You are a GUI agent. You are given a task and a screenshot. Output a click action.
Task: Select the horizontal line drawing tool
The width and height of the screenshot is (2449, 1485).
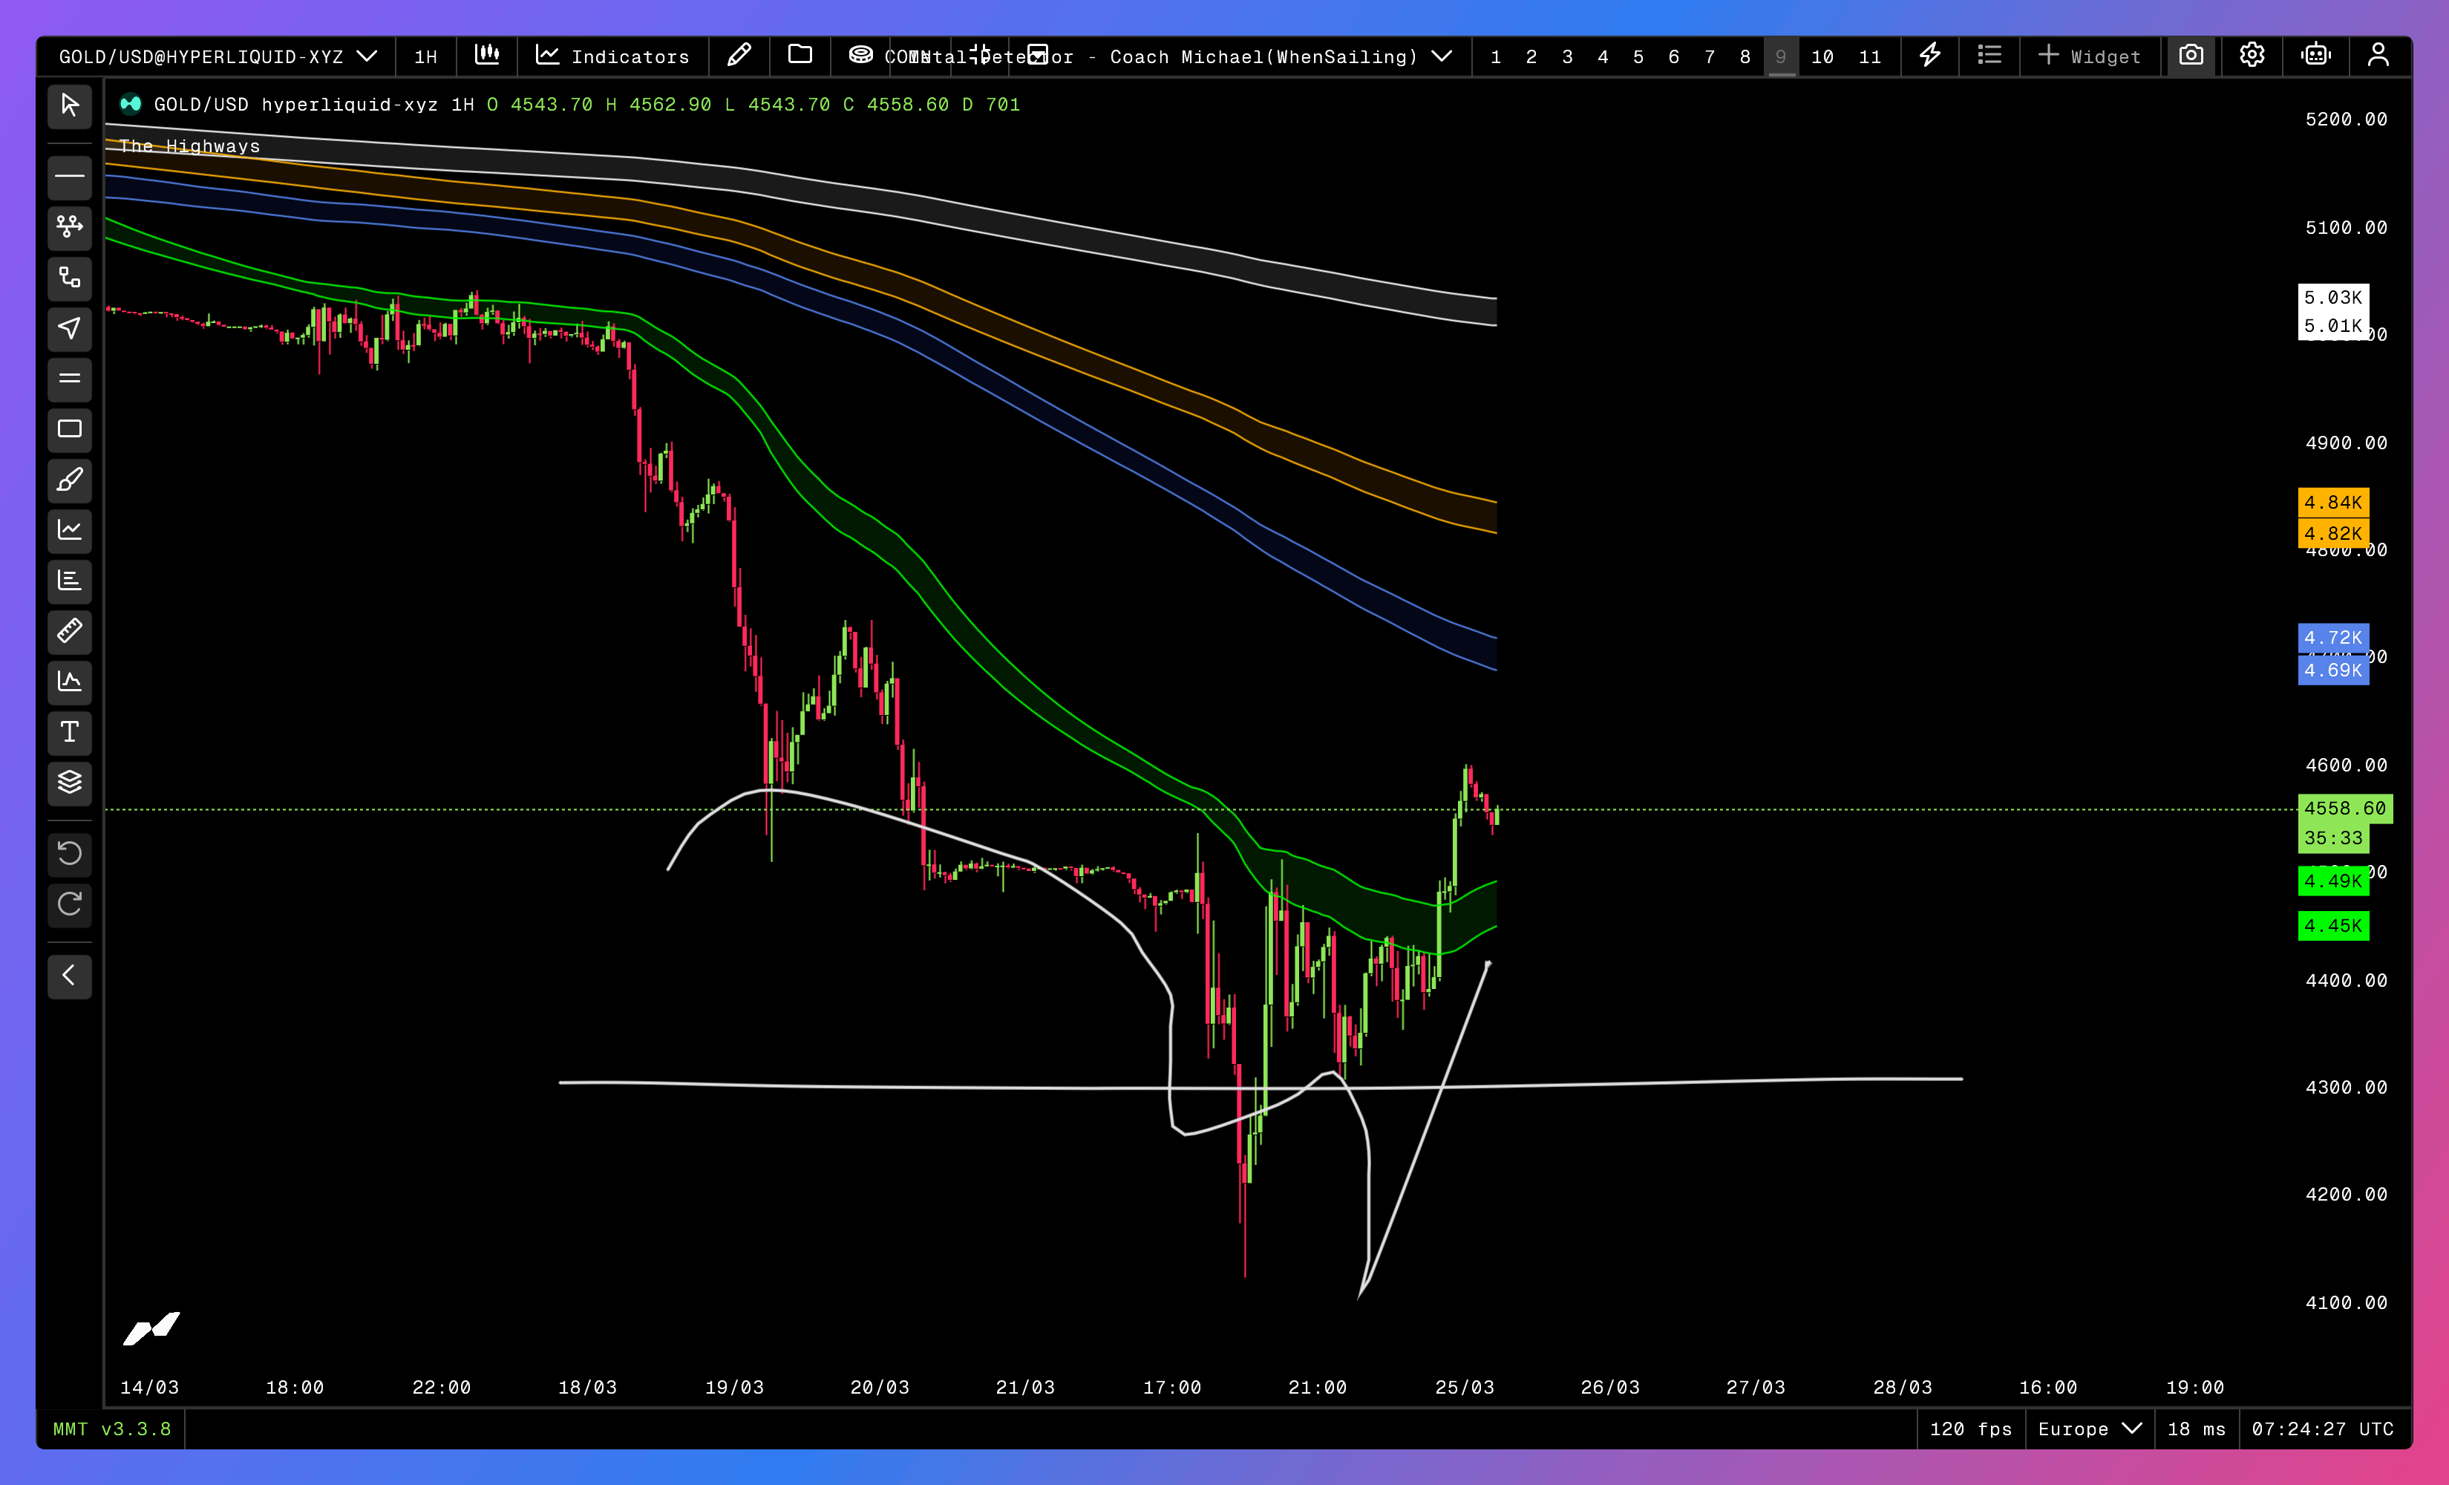(x=70, y=177)
